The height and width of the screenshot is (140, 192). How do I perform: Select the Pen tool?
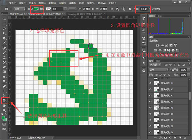click(x=4, y=86)
